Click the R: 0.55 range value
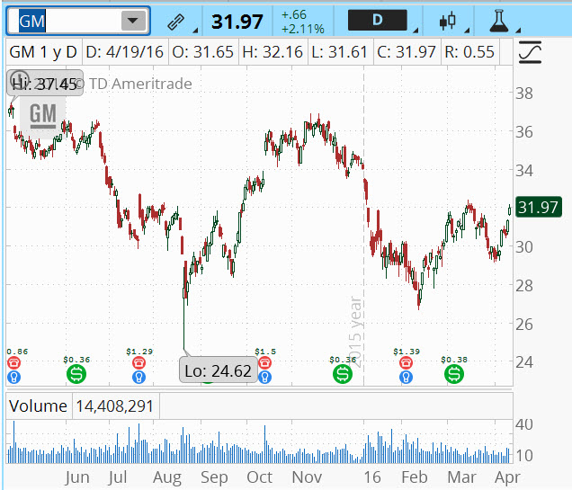Viewport: 572px width, 490px height. coord(469,52)
